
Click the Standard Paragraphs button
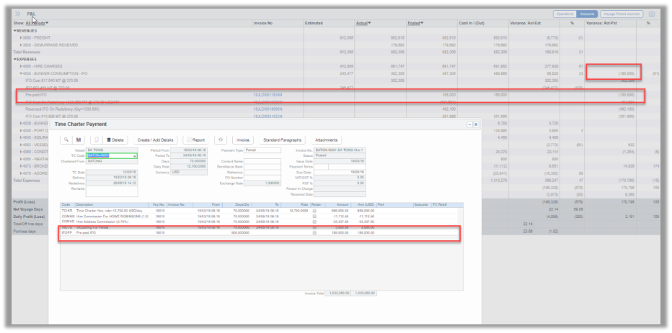coord(283,140)
